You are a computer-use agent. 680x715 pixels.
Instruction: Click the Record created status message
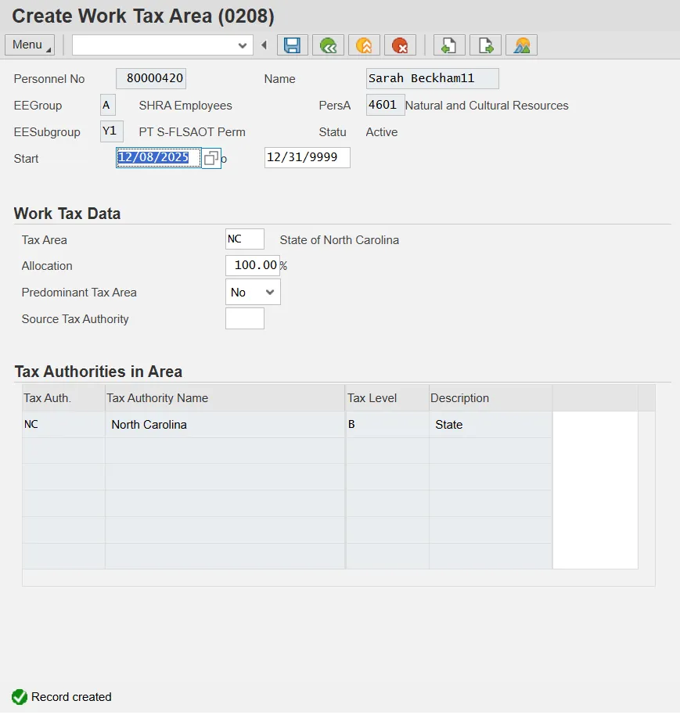click(x=71, y=697)
